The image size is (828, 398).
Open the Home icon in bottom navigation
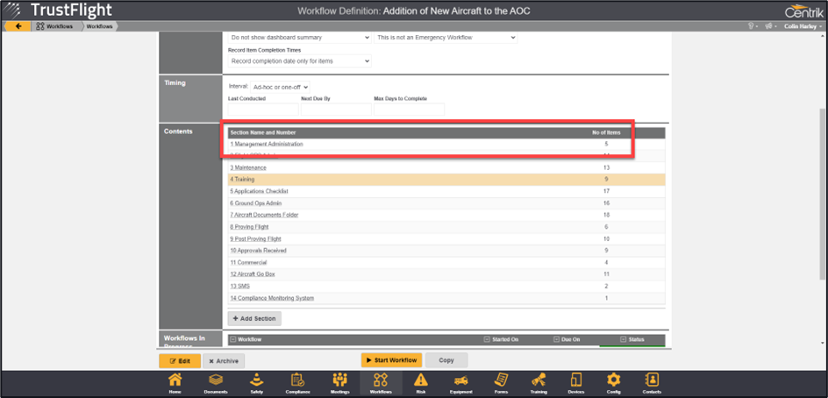coord(175,382)
